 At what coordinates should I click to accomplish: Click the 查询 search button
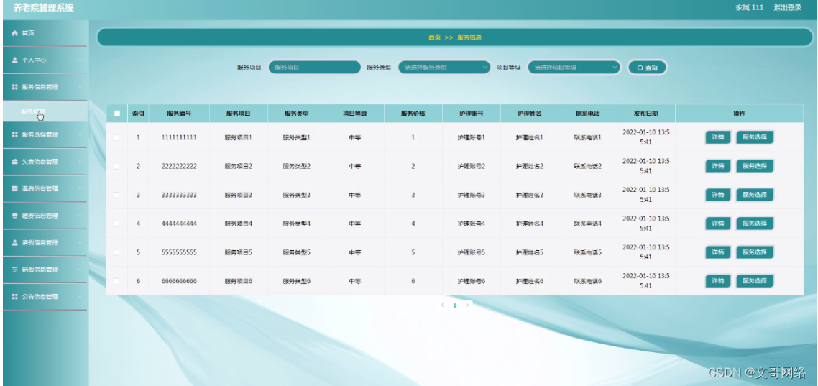[647, 68]
